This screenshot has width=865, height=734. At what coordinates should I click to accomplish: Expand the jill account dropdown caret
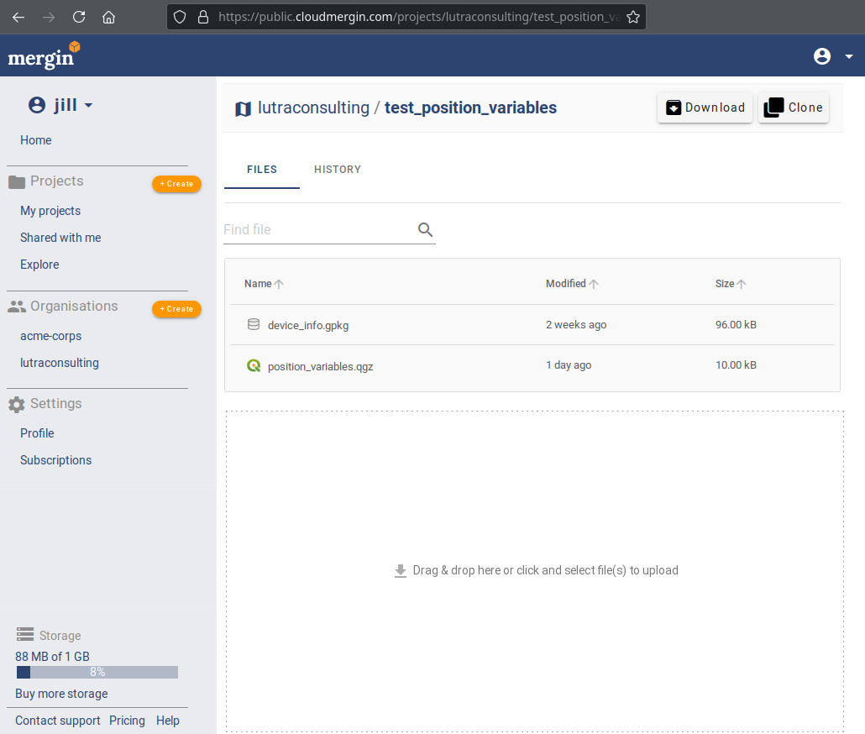click(88, 105)
